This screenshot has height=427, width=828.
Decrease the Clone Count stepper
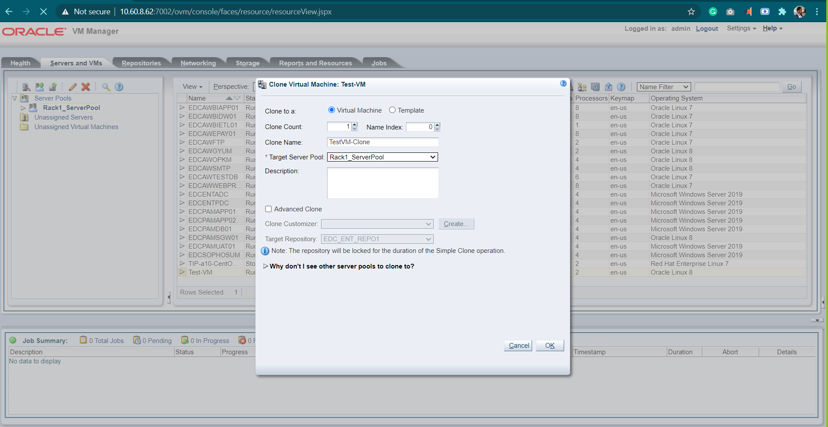point(354,129)
